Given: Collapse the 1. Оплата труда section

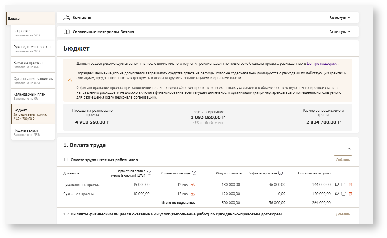Looking at the screenshot, I should (x=349, y=149).
